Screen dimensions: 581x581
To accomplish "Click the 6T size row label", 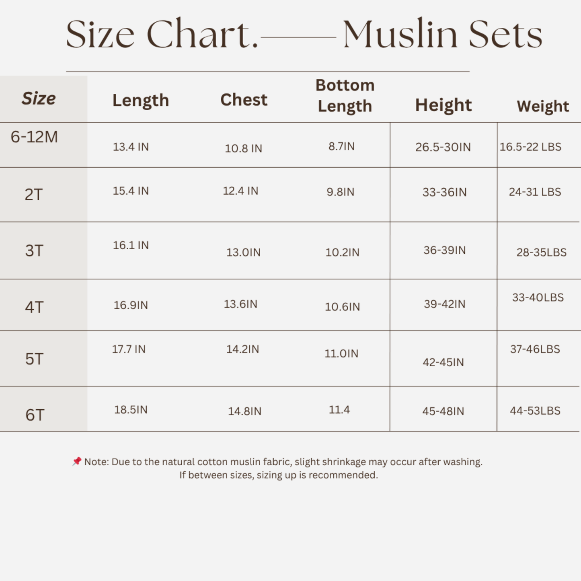I will [35, 415].
